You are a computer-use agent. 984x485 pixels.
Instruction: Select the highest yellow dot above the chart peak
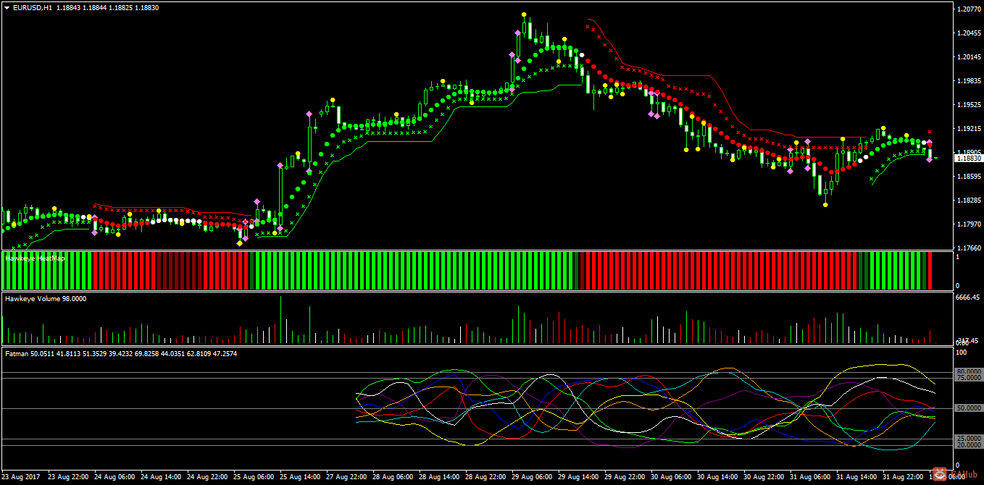(x=523, y=14)
